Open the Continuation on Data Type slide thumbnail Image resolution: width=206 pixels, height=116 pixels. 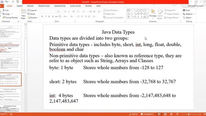(x=10, y=95)
